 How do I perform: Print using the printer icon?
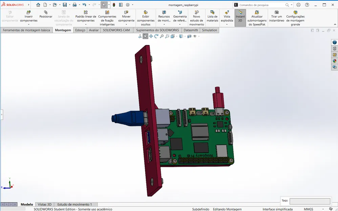pyautogui.click(x=75, y=5)
